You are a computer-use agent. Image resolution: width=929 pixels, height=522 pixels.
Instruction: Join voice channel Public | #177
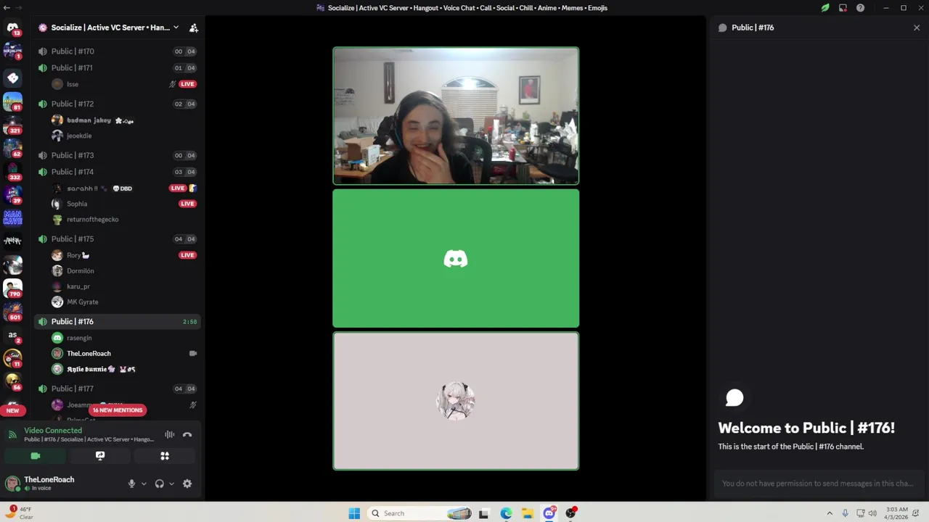click(116, 389)
